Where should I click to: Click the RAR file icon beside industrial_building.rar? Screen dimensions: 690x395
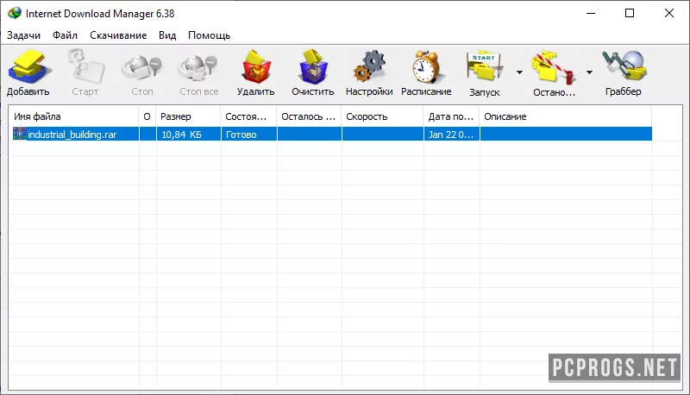coord(20,134)
